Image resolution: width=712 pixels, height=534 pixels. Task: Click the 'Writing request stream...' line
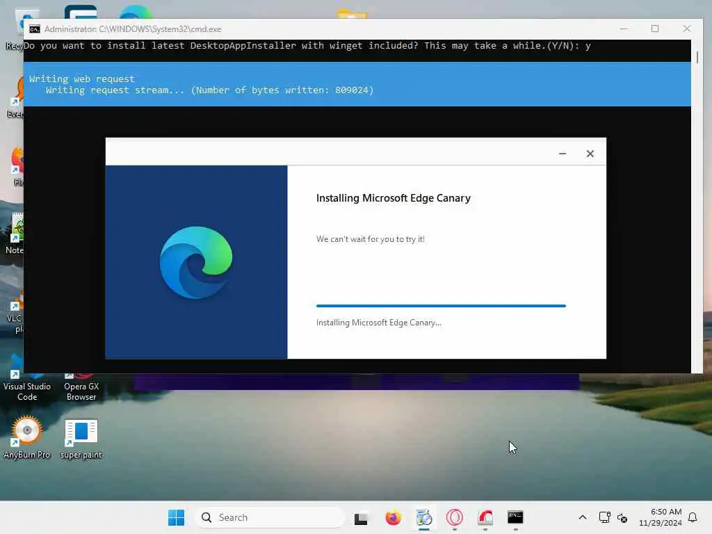[x=209, y=90]
